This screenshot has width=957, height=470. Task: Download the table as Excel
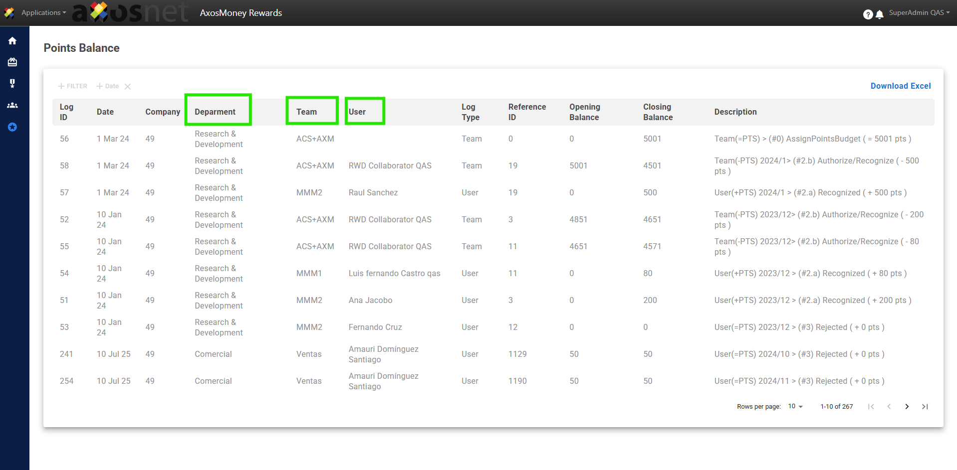[900, 86]
